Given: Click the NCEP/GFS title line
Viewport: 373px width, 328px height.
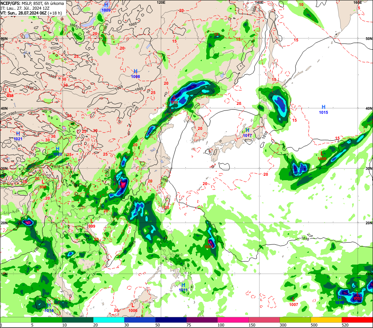Looking at the screenshot, I should click(32, 3).
